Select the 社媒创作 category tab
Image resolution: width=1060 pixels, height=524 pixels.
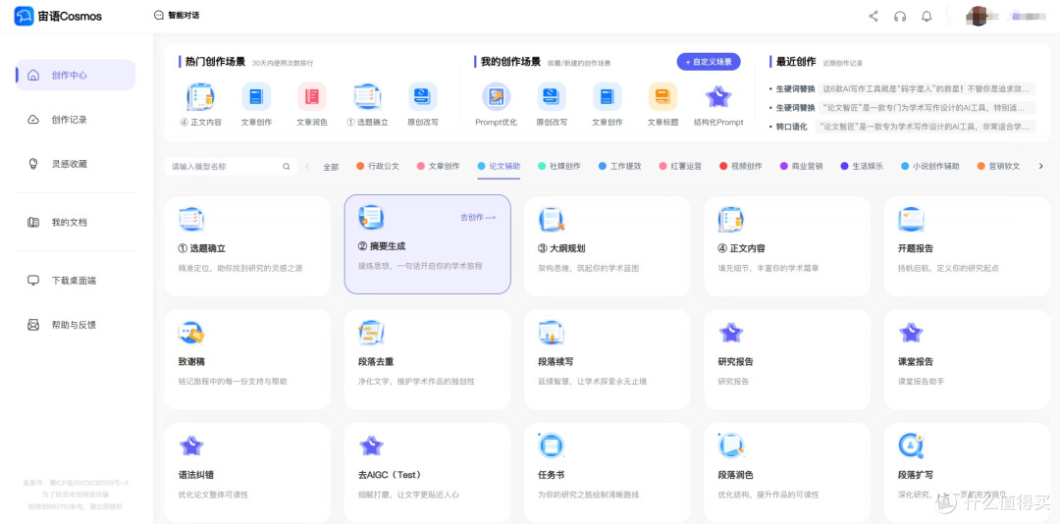559,166
